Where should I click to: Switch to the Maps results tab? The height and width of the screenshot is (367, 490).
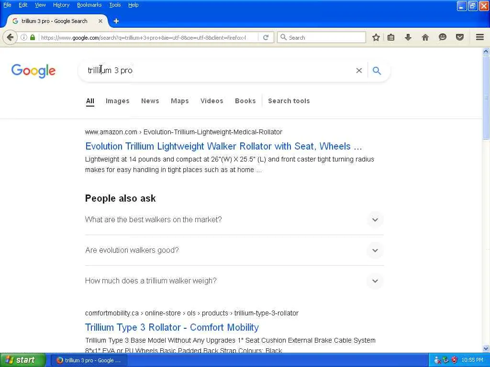click(x=180, y=101)
